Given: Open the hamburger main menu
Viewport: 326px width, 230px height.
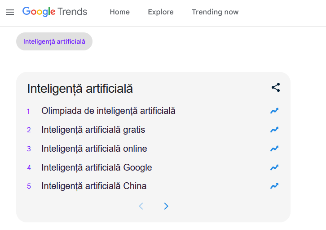Looking at the screenshot, I should click(10, 12).
